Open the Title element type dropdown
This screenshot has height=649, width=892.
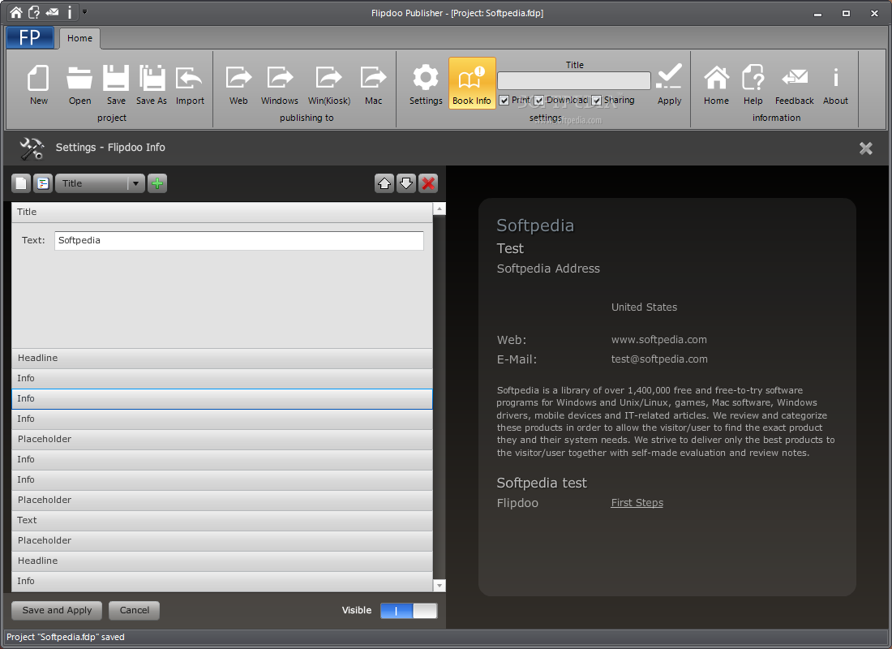coord(100,183)
